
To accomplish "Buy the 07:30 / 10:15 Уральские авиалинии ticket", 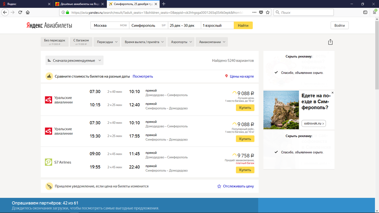I will pos(245,108).
